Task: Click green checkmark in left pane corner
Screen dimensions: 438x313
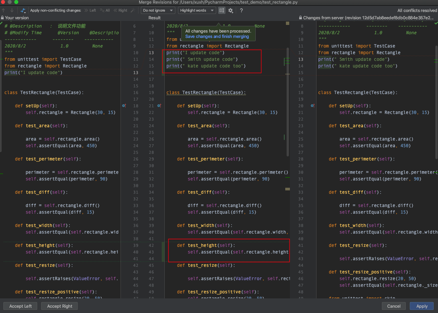Action: pyautogui.click(x=1, y=23)
